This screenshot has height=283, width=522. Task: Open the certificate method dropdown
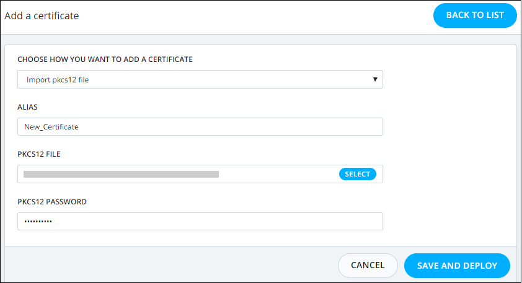[x=200, y=79]
